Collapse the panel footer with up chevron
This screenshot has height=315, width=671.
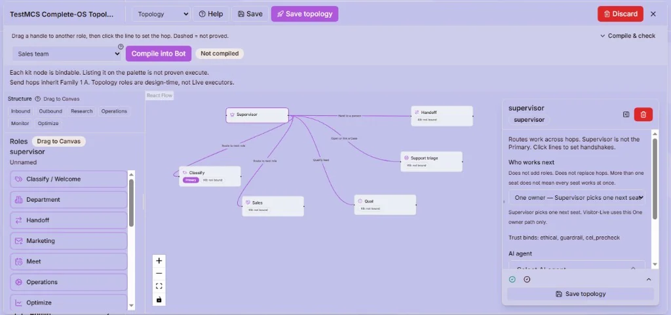(x=649, y=280)
